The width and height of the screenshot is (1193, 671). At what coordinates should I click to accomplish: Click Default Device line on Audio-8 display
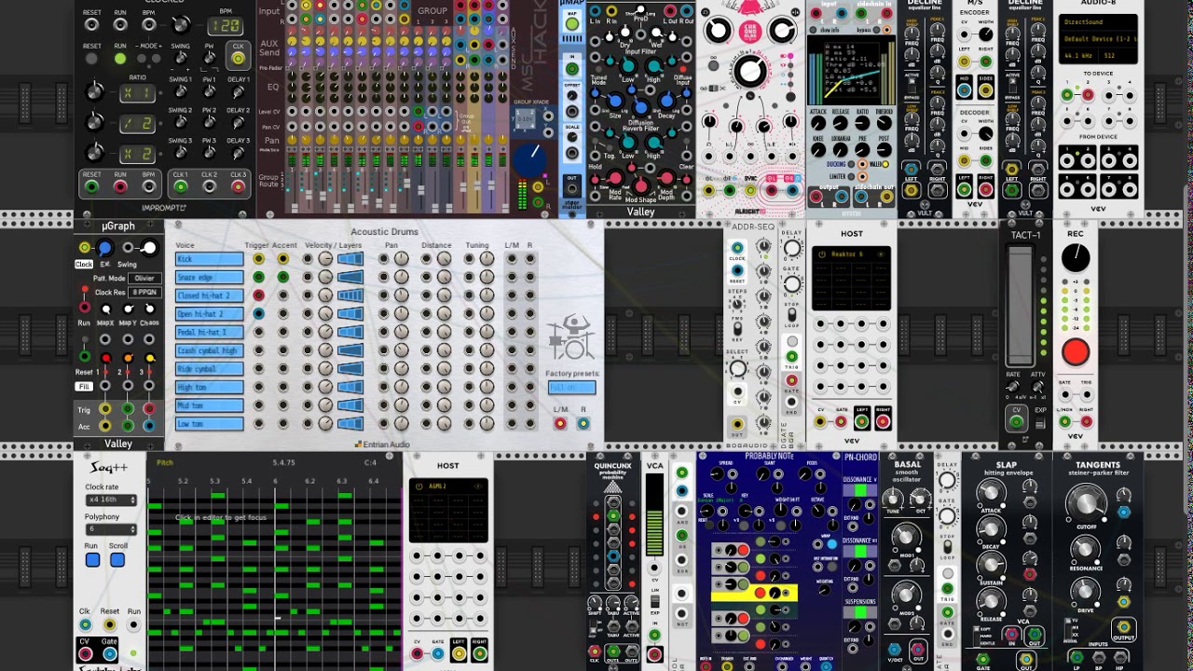coord(1097,38)
